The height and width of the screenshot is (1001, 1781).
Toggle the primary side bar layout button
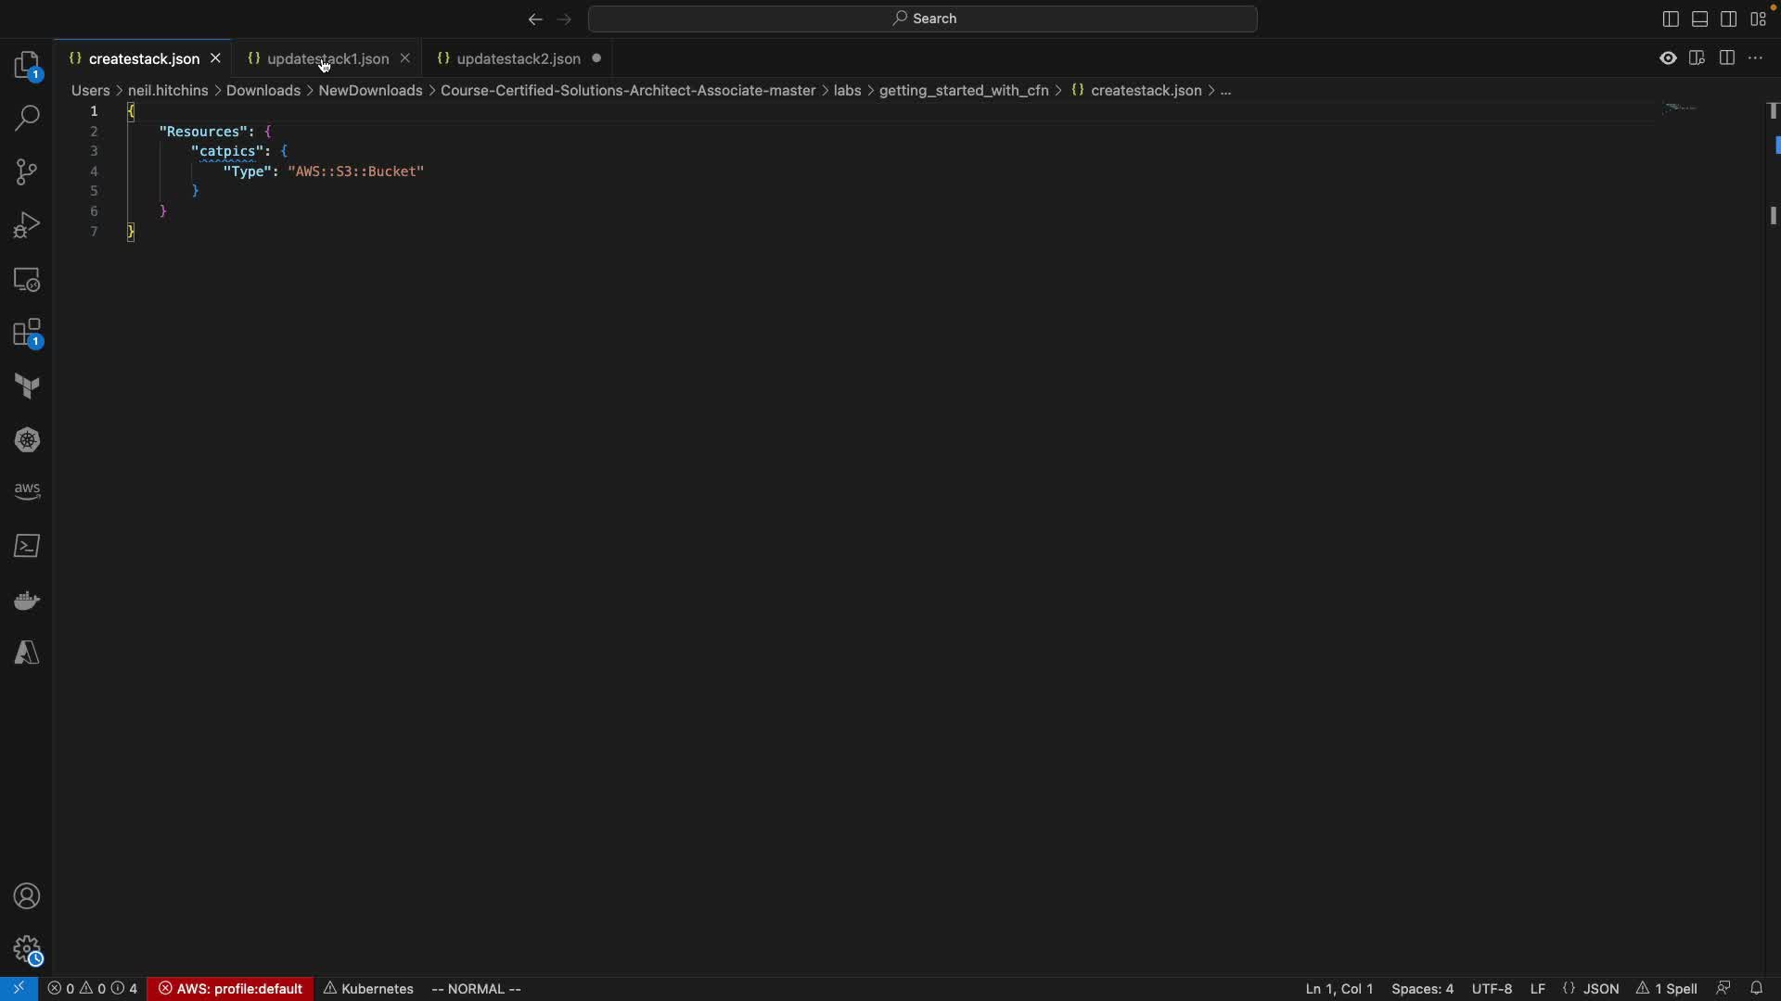point(1671,19)
